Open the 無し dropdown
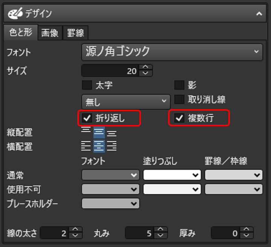The image size is (271, 247). [x=126, y=102]
